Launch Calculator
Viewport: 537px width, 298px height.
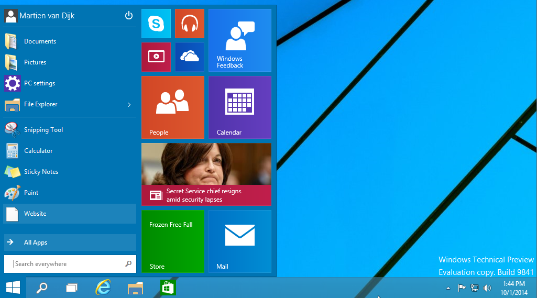[70, 151]
